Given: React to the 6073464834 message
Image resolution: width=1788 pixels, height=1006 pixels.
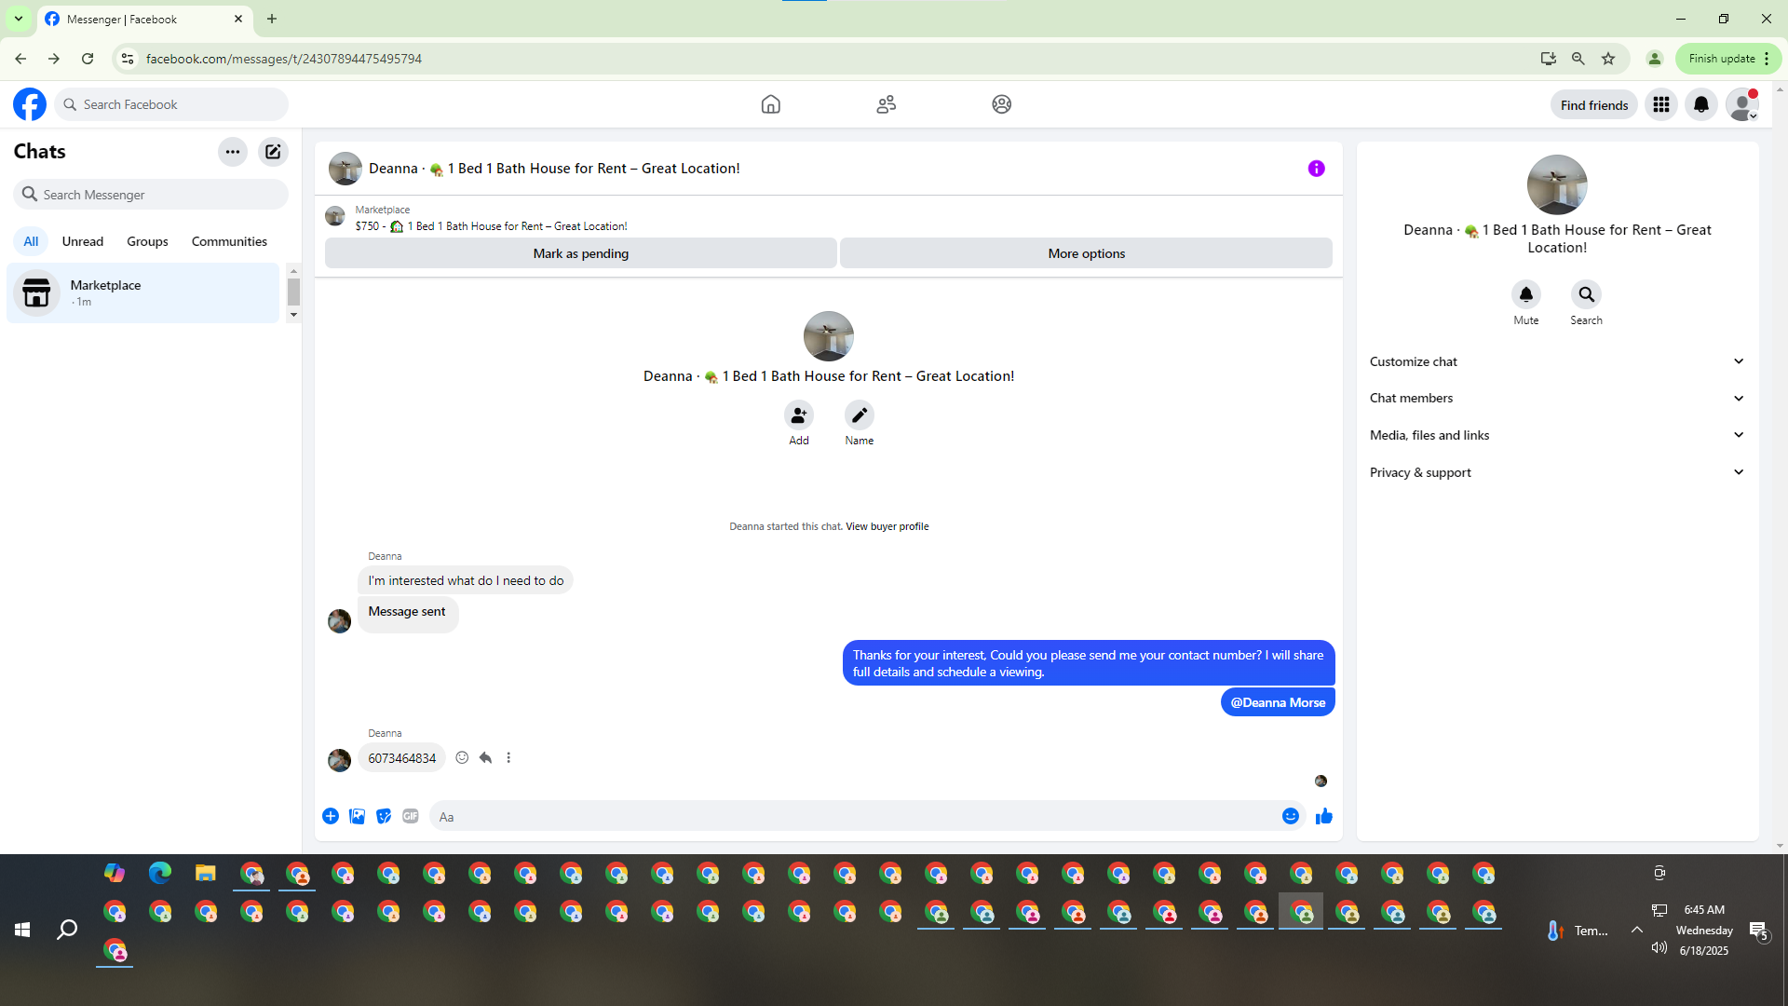Looking at the screenshot, I should pos(462,758).
